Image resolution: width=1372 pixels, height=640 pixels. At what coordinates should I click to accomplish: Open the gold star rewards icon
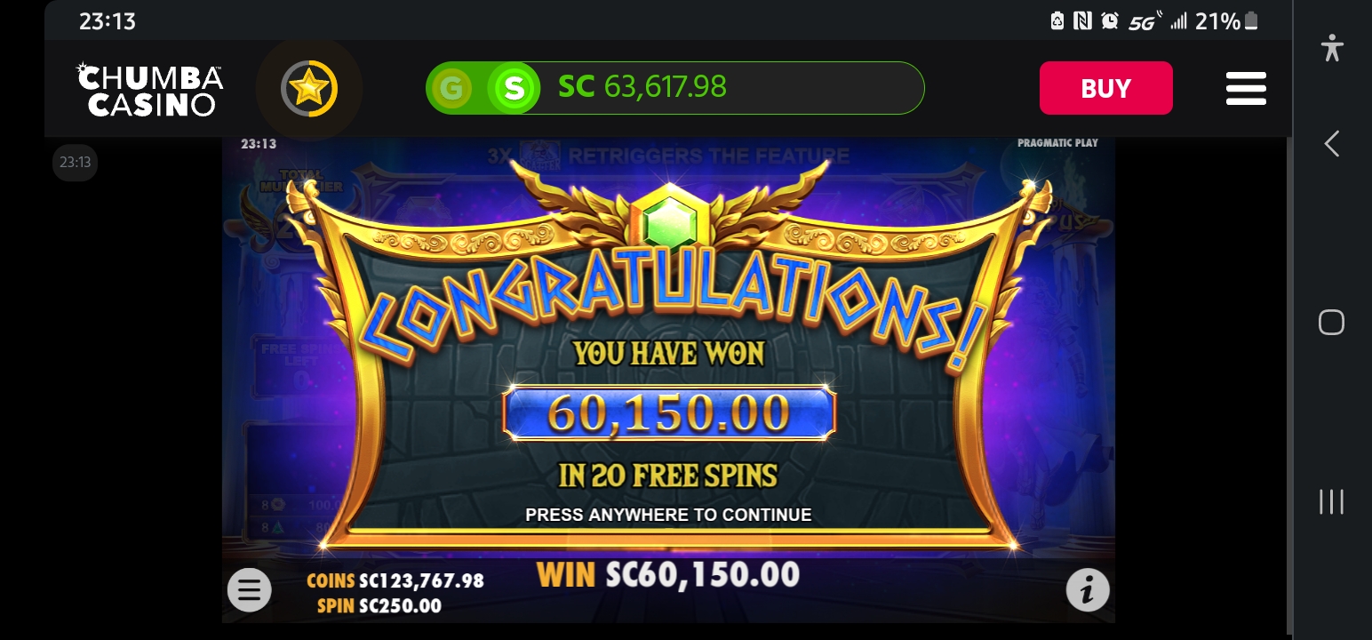coord(309,88)
